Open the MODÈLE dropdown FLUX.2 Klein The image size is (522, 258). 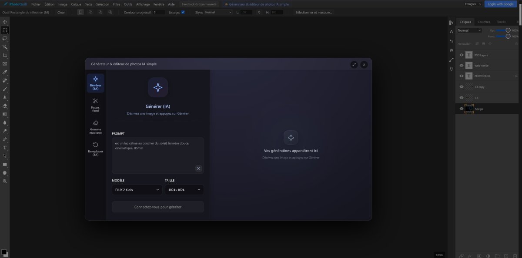[x=137, y=190]
